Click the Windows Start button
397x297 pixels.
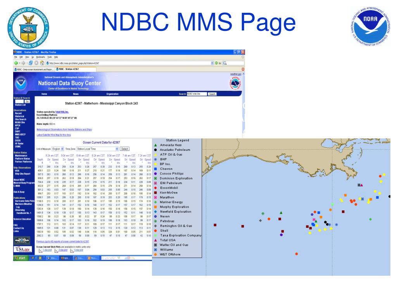click(x=20, y=258)
